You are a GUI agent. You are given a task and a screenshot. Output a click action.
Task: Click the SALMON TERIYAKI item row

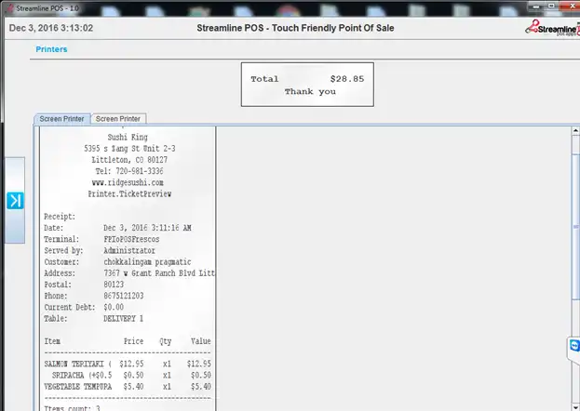(x=128, y=365)
